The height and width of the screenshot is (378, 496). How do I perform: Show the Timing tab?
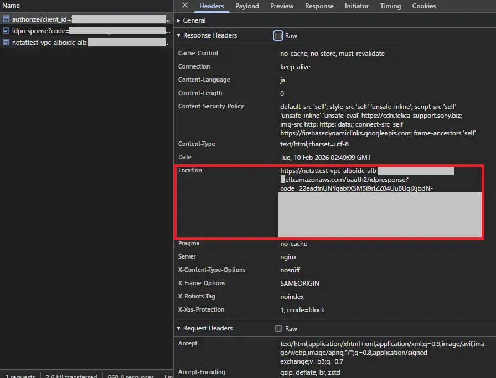390,6
